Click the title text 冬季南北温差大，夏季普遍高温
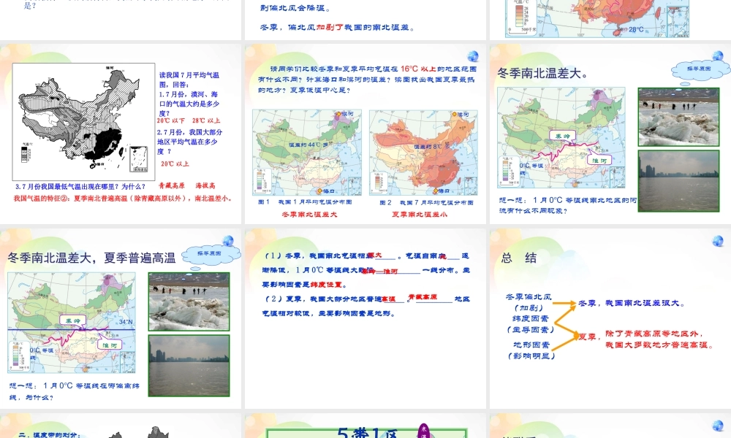This screenshot has width=731, height=438. point(91,258)
